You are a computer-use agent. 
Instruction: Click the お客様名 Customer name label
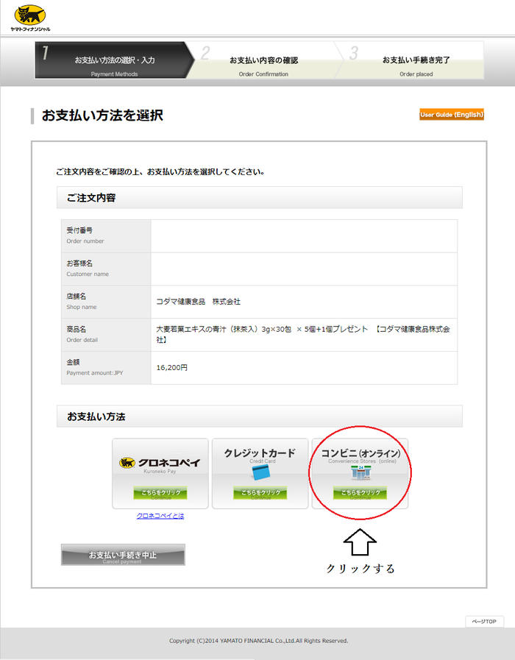[x=88, y=268]
